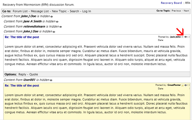The image size is (192, 120).
Task: Click the Lorem ipsum body of Jack John's post
Action: pos(96,55)
